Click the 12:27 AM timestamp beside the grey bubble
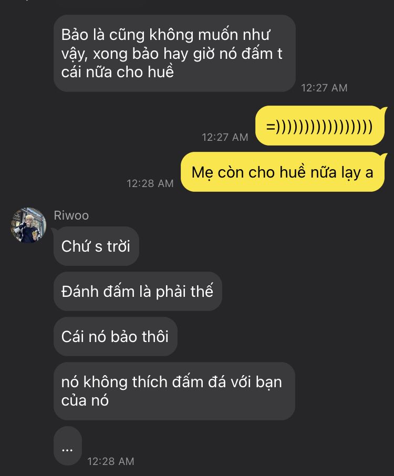 click(324, 88)
